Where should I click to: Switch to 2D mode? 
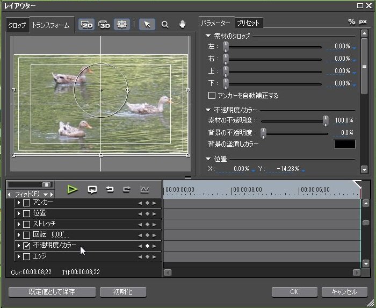tap(86, 25)
